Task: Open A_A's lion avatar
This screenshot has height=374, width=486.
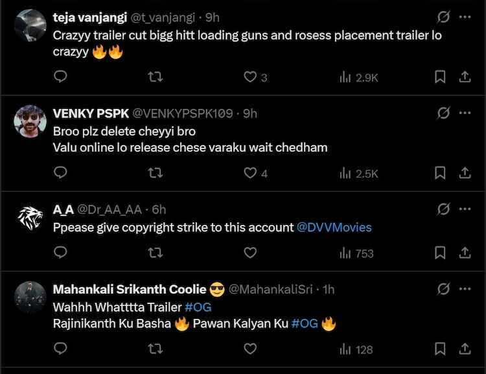Action: pos(30,218)
